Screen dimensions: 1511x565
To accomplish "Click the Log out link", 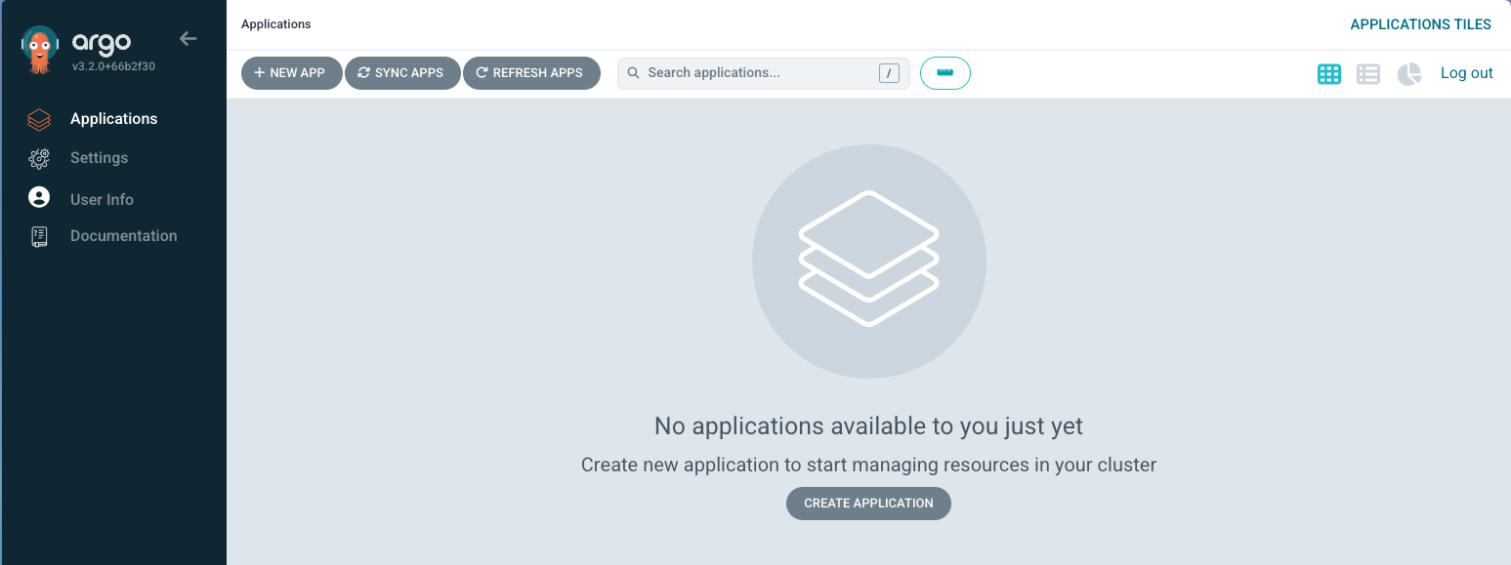I will coord(1466,72).
